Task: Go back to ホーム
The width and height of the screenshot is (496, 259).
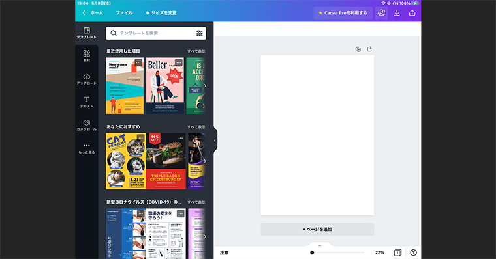Action: [93, 13]
